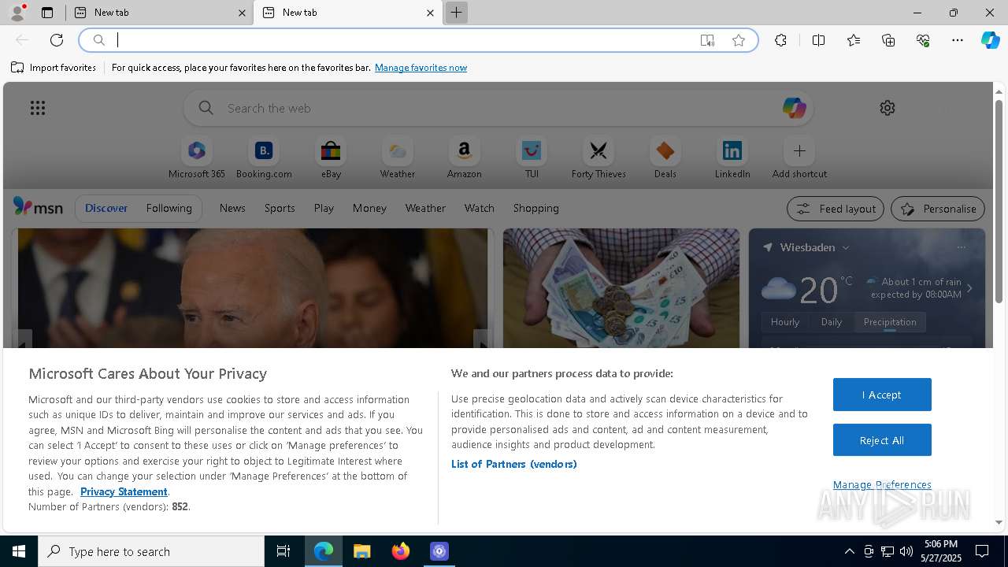Open the immersive reader icon in address bar

tap(707, 40)
